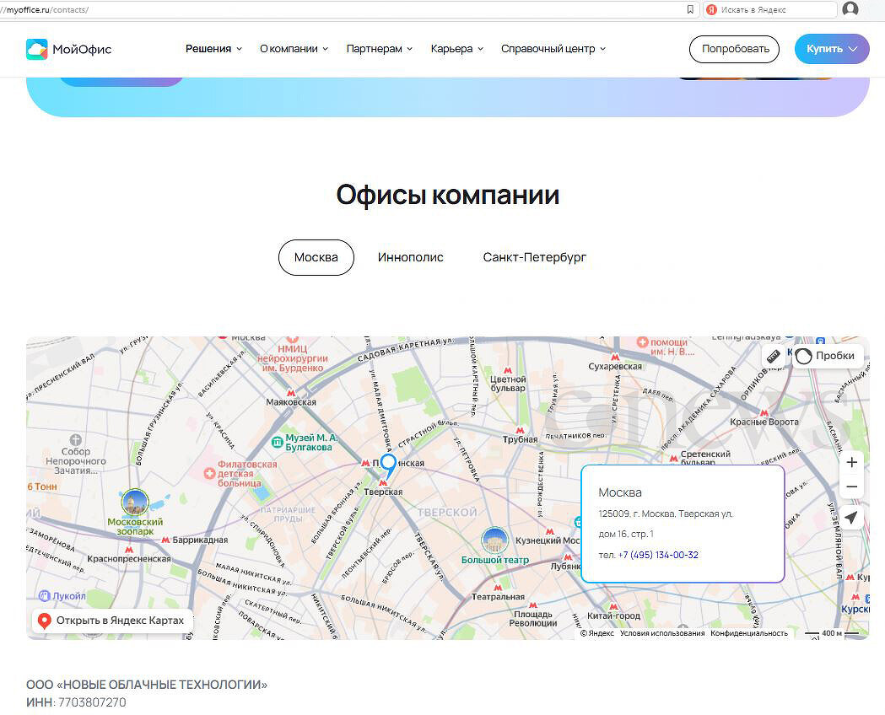
Task: Click ИНН number 7703807270 text
Action: tap(92, 702)
